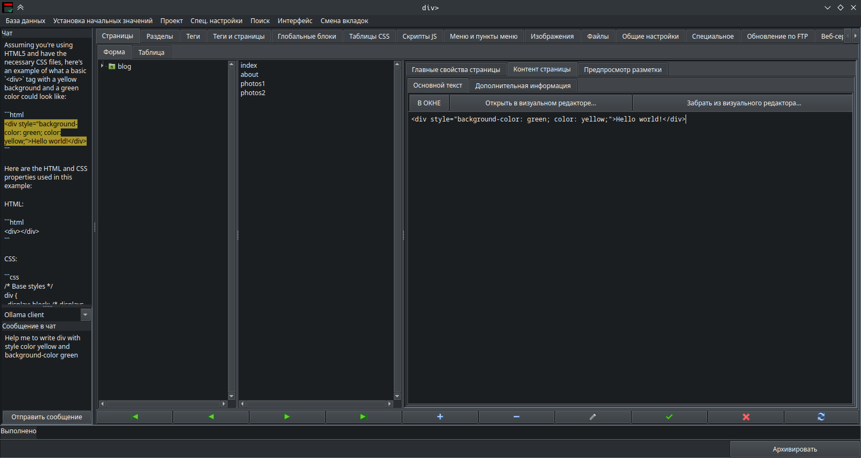861x458 pixels.
Task: Click the В ОКНЕ button
Action: point(429,103)
